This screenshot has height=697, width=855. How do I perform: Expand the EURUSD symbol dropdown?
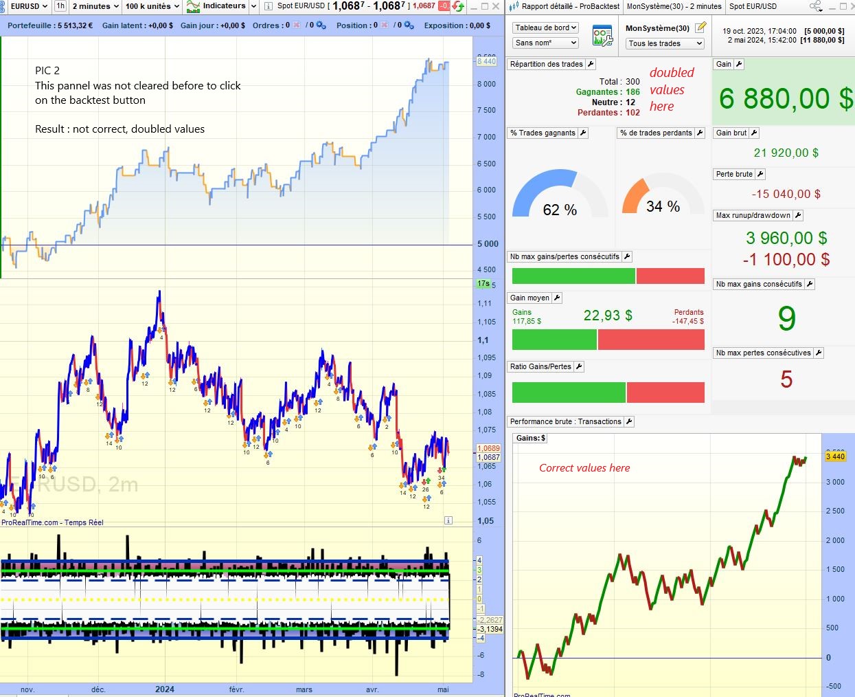point(28,6)
